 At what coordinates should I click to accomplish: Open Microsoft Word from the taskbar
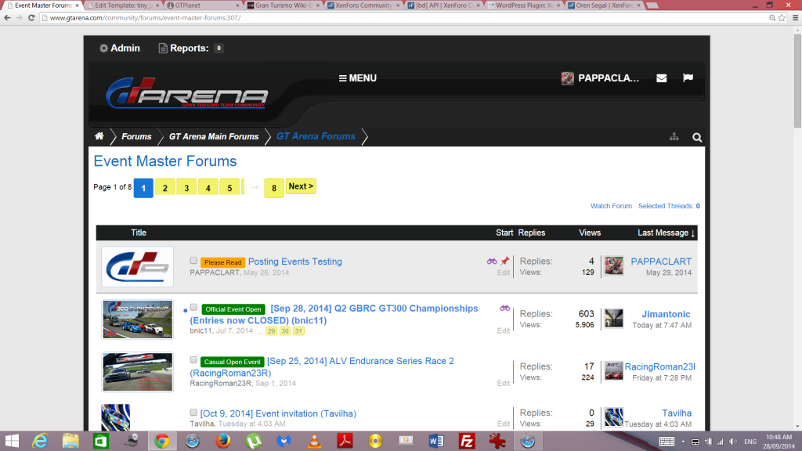(436, 441)
